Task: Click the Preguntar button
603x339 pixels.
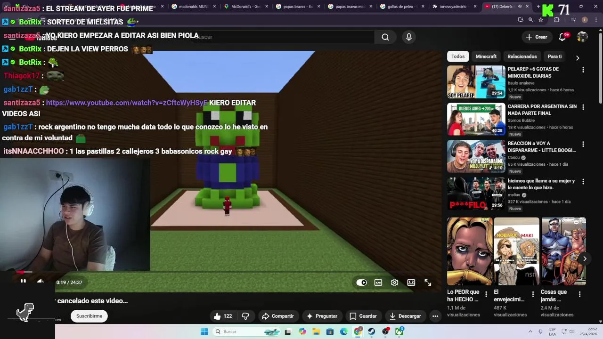Action: (x=322, y=316)
